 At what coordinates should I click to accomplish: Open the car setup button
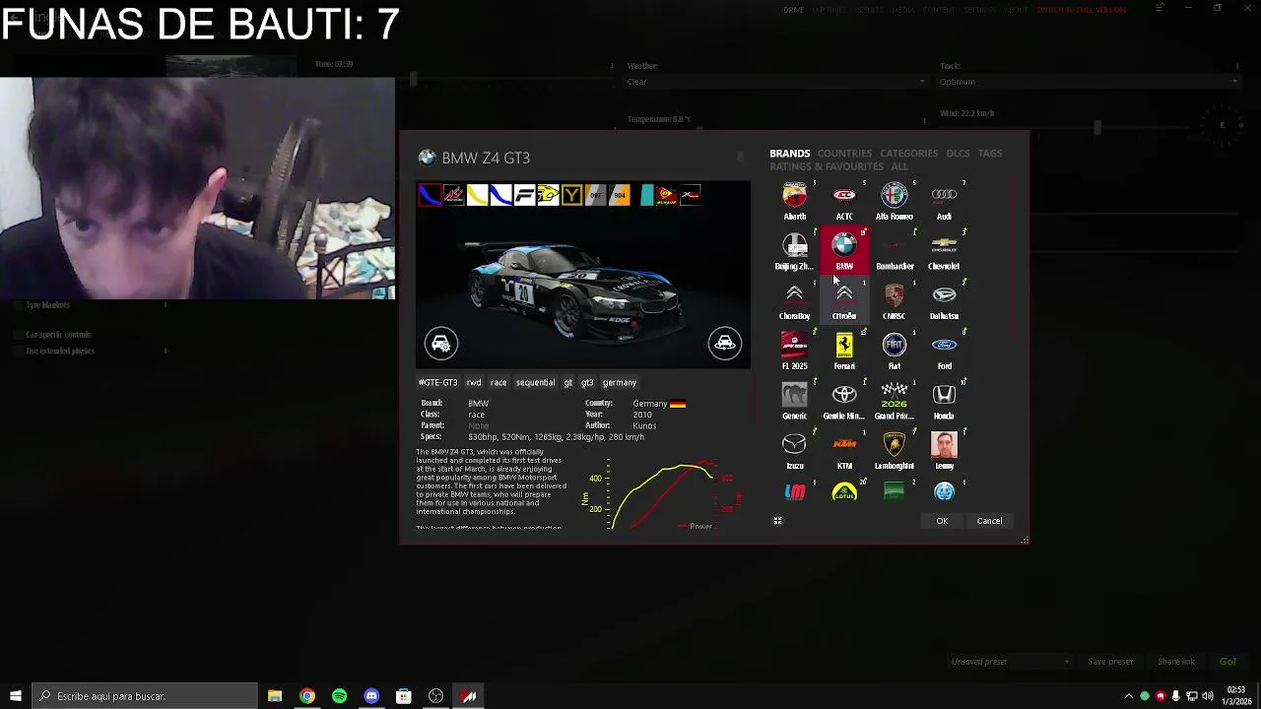tap(441, 343)
